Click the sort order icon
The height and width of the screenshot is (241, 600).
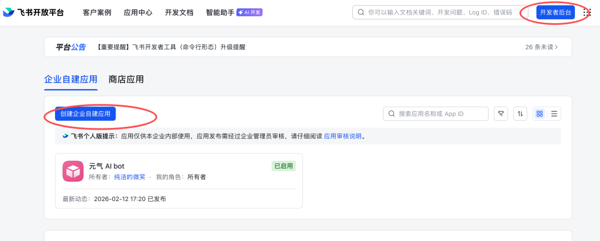pos(520,114)
